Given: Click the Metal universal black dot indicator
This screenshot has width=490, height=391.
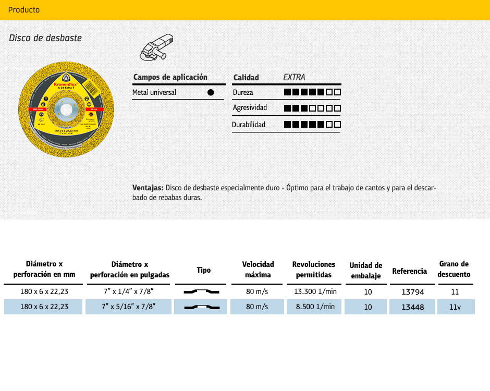Looking at the screenshot, I should (x=211, y=92).
